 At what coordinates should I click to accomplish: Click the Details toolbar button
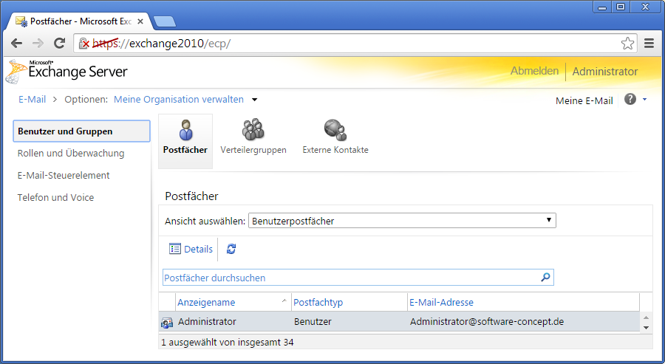[x=191, y=250]
